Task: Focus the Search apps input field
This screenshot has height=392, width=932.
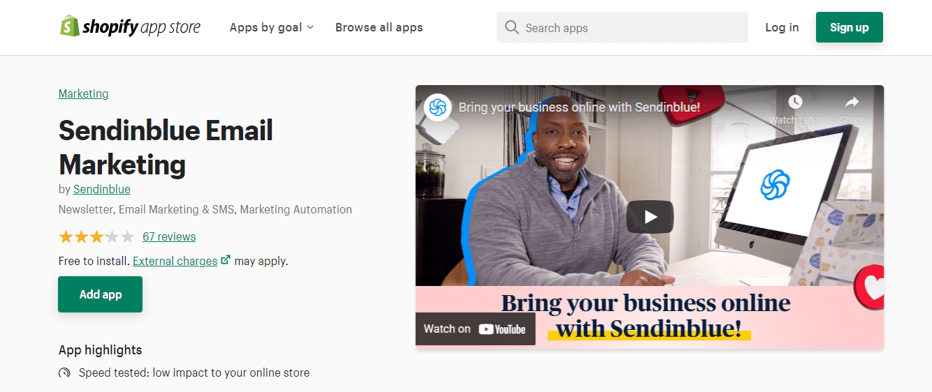Action: pos(622,27)
